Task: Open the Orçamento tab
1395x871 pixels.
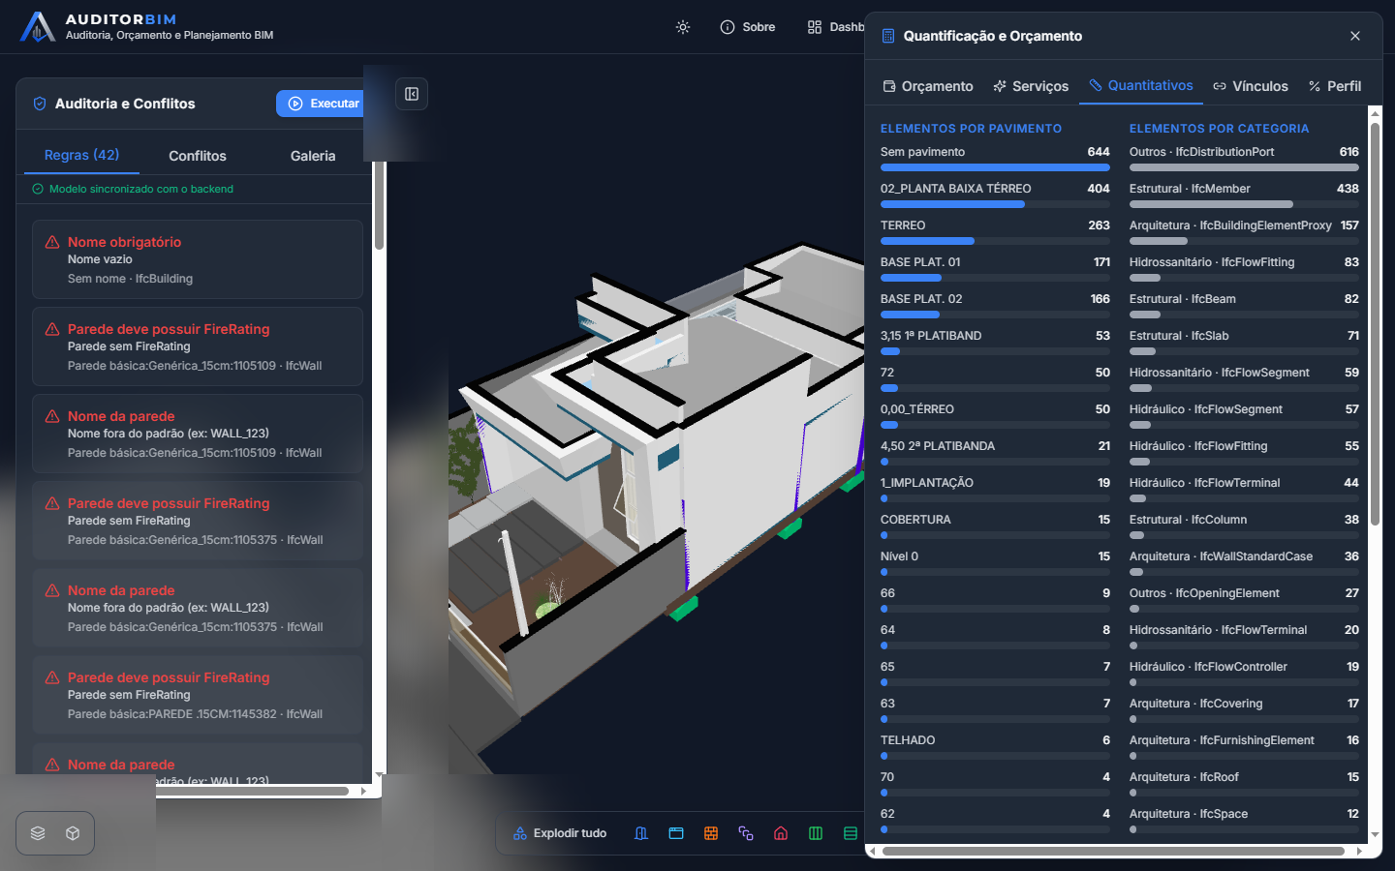Action: click(928, 86)
